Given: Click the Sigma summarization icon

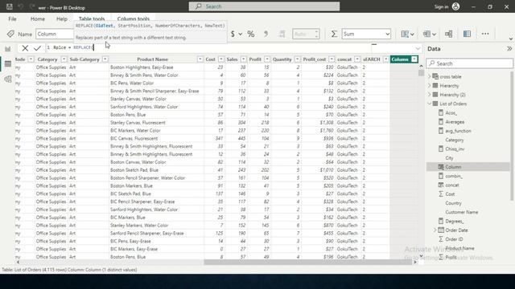Looking at the screenshot, I should [x=334, y=34].
